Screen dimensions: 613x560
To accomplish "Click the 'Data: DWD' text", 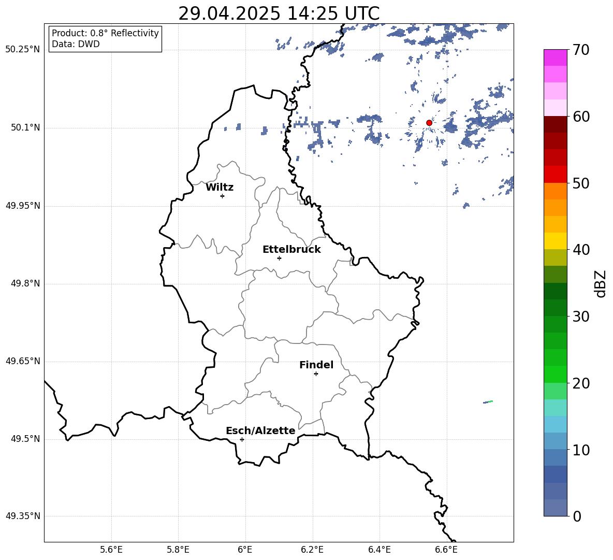I will (76, 44).
